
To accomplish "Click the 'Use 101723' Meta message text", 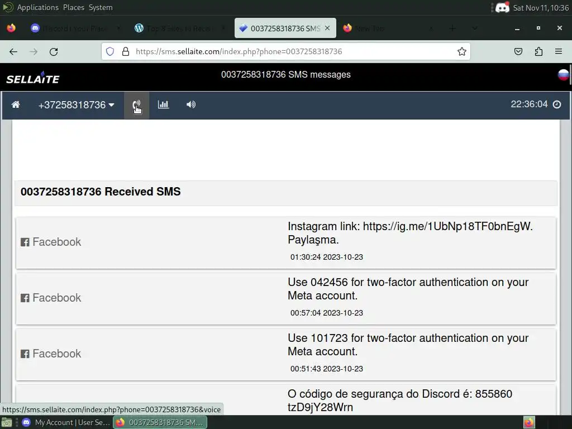I will click(x=408, y=345).
